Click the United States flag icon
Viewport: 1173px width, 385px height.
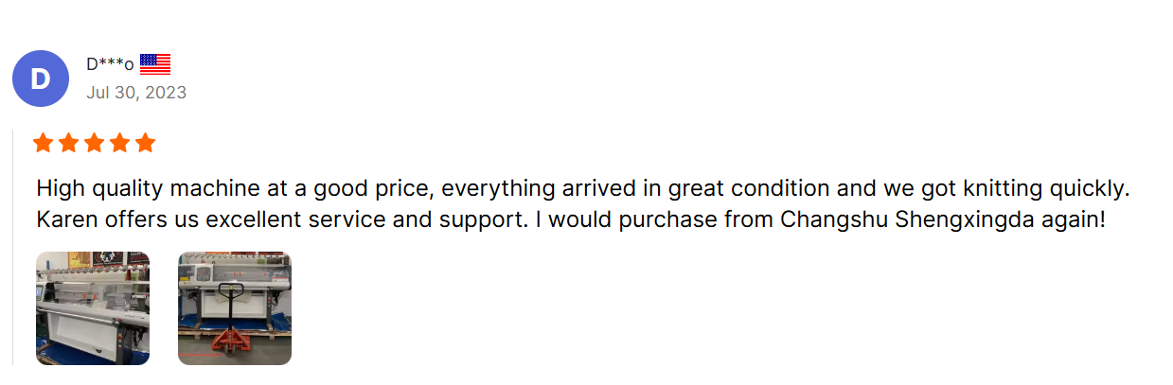tap(155, 64)
